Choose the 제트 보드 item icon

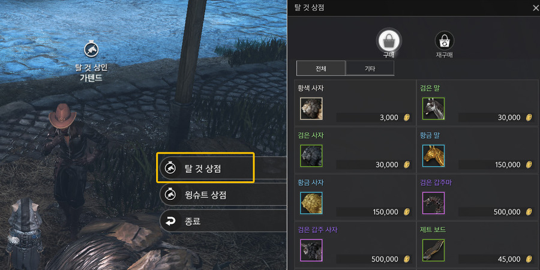pos(433,250)
